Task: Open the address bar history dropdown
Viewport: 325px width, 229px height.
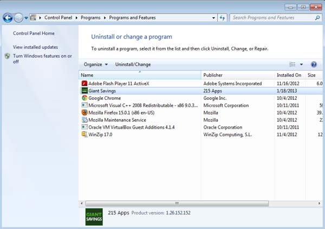Action: pyautogui.click(x=213, y=18)
